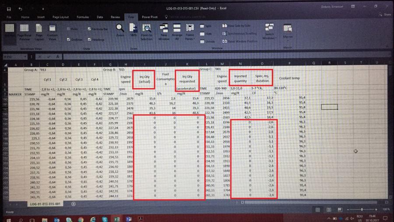Screen dimensions: 394x222
Task: Click the Zoom to Selection icon
Action: click(x=147, y=31)
